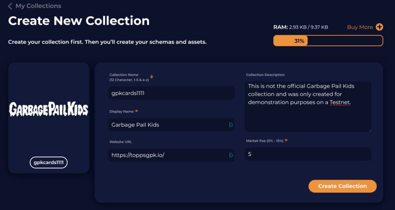
Task: Click the gpkcards1111 badge on the preview card
Action: (x=49, y=162)
